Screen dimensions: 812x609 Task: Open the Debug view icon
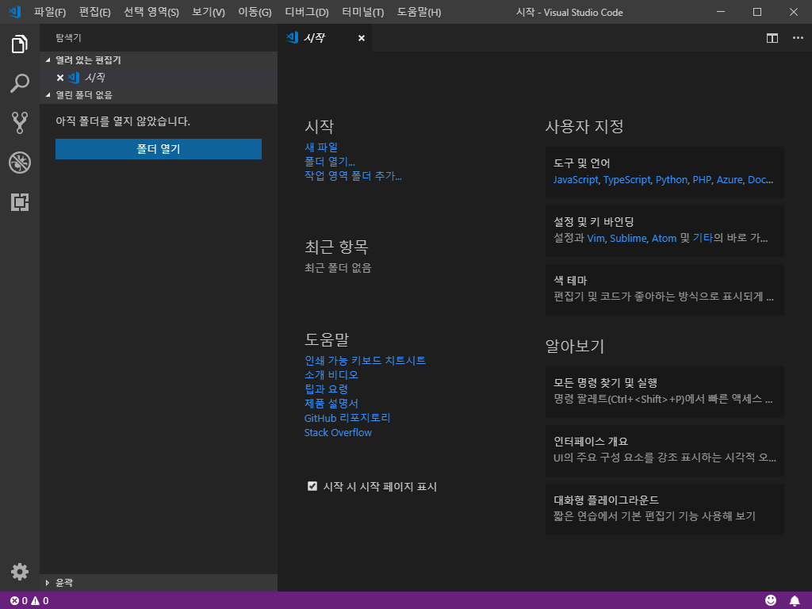click(x=20, y=163)
